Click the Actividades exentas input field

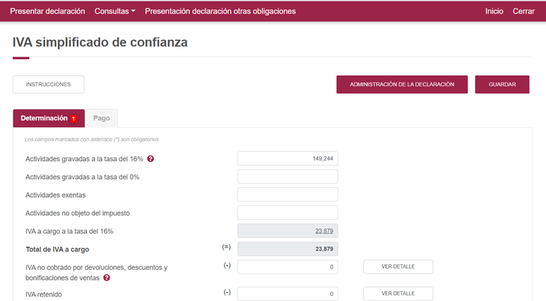[287, 194]
